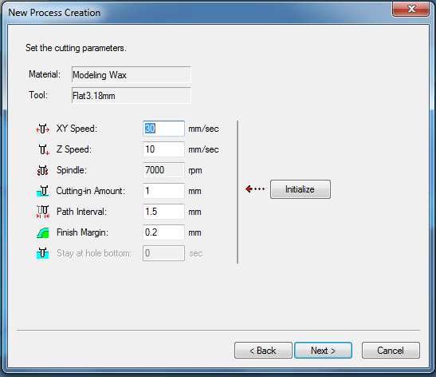Click the Finish Margin icon
Viewport: 436px width, 377px height.
42,232
